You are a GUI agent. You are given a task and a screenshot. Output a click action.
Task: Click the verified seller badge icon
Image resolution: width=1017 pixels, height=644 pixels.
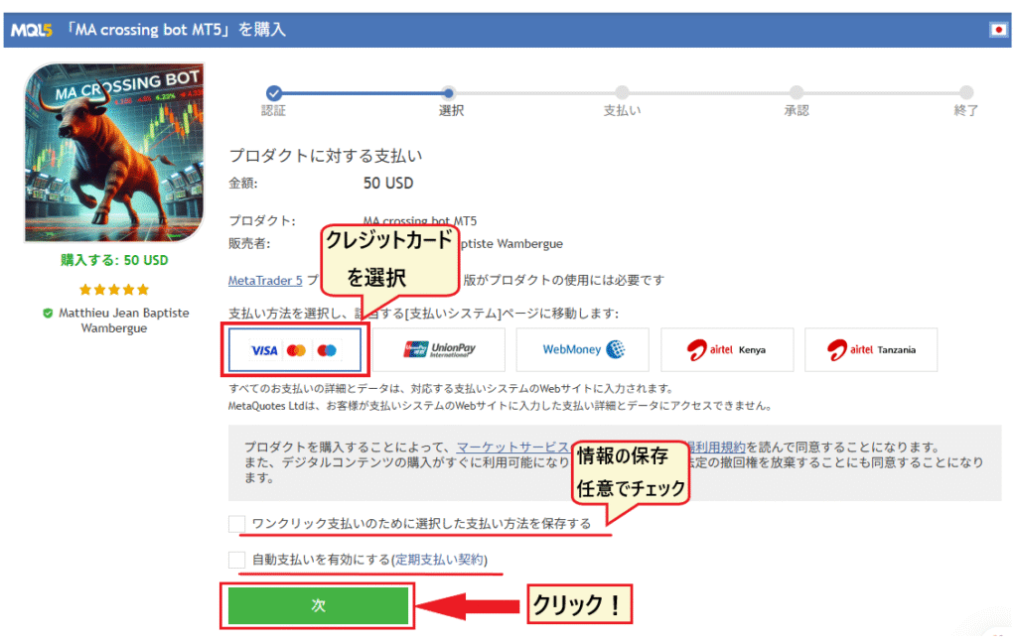coord(48,313)
